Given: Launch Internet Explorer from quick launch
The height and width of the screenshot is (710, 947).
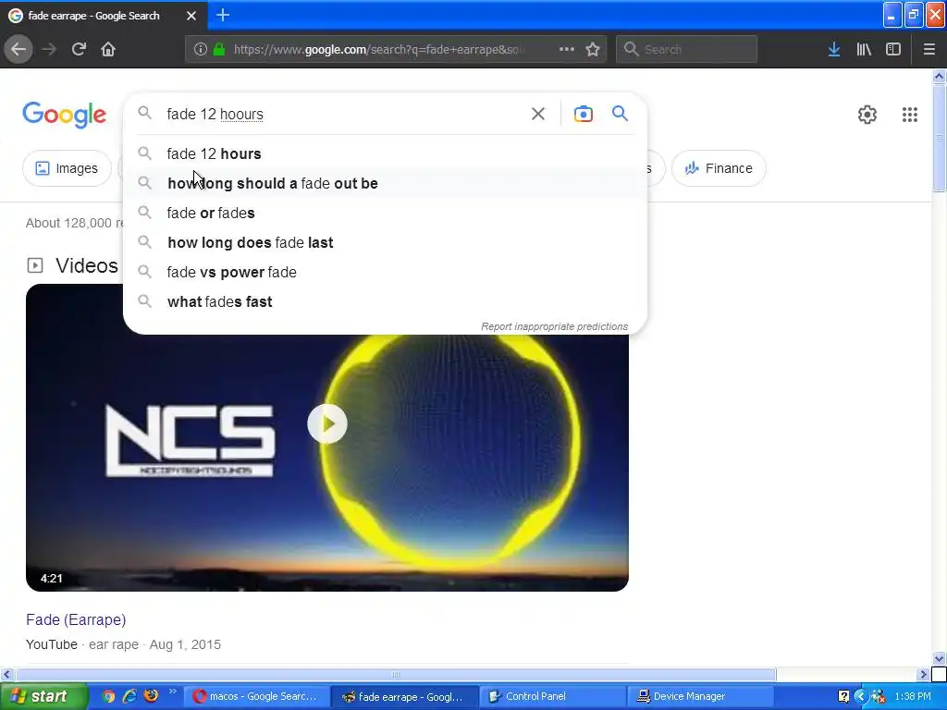Looking at the screenshot, I should (x=129, y=696).
